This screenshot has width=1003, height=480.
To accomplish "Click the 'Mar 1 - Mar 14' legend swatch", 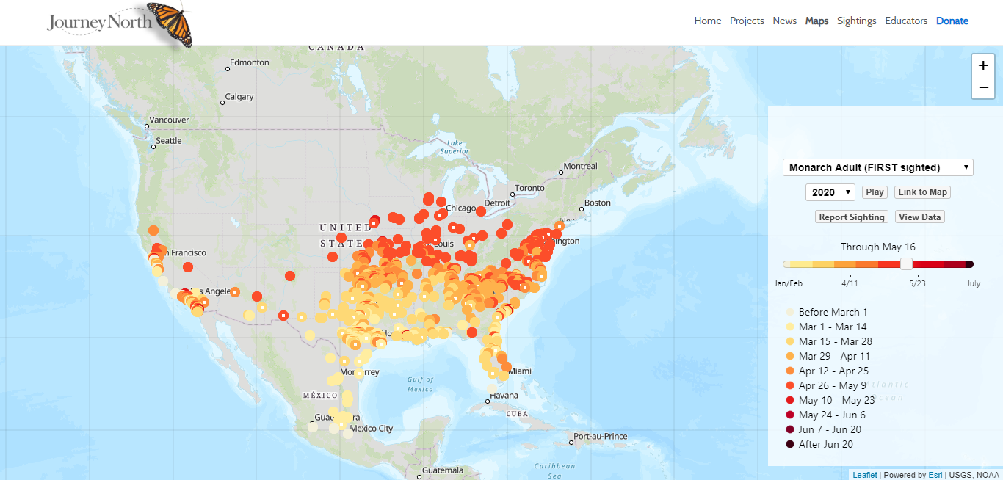I will pos(789,327).
